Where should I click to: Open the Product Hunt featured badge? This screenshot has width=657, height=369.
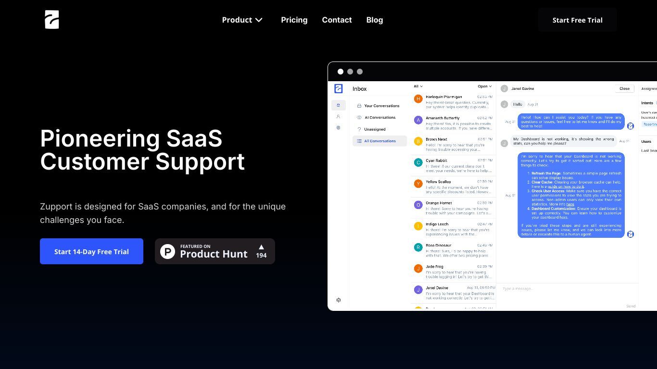215,251
